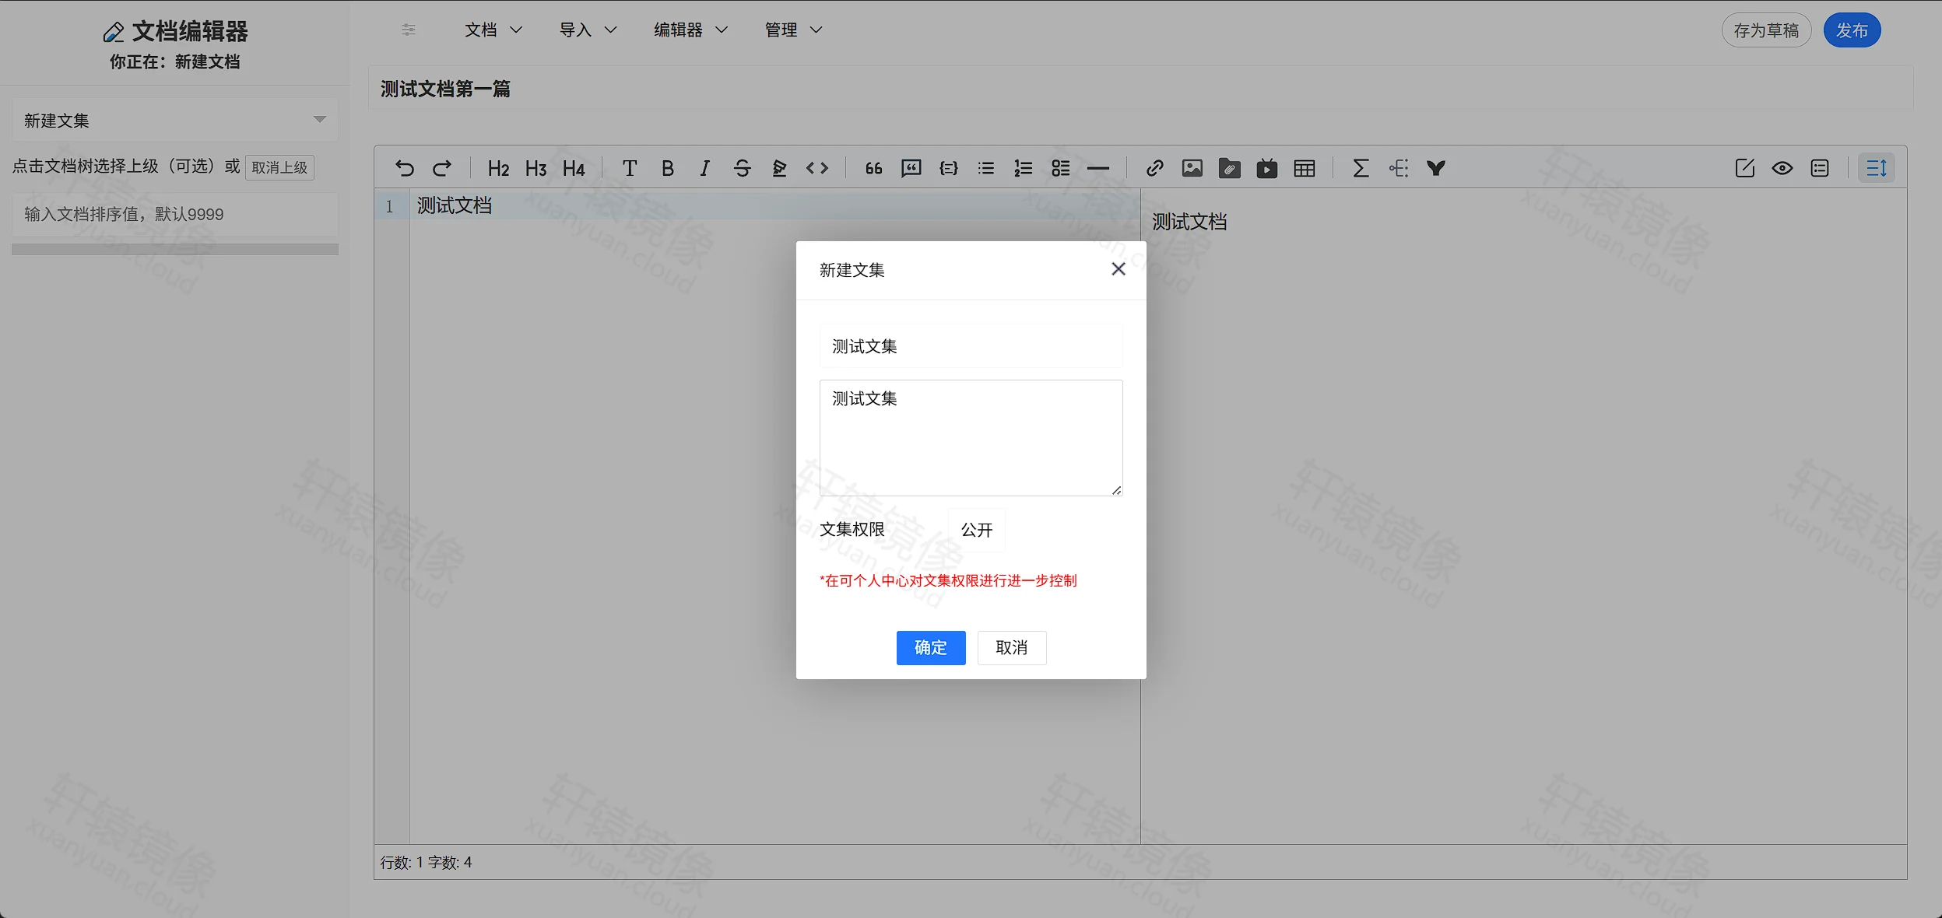Click 取消 in the dialog
Viewport: 1942px width, 918px height.
click(1012, 647)
